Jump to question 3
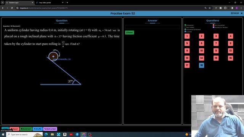The height and width of the screenshot is (137, 244). tap(216, 36)
